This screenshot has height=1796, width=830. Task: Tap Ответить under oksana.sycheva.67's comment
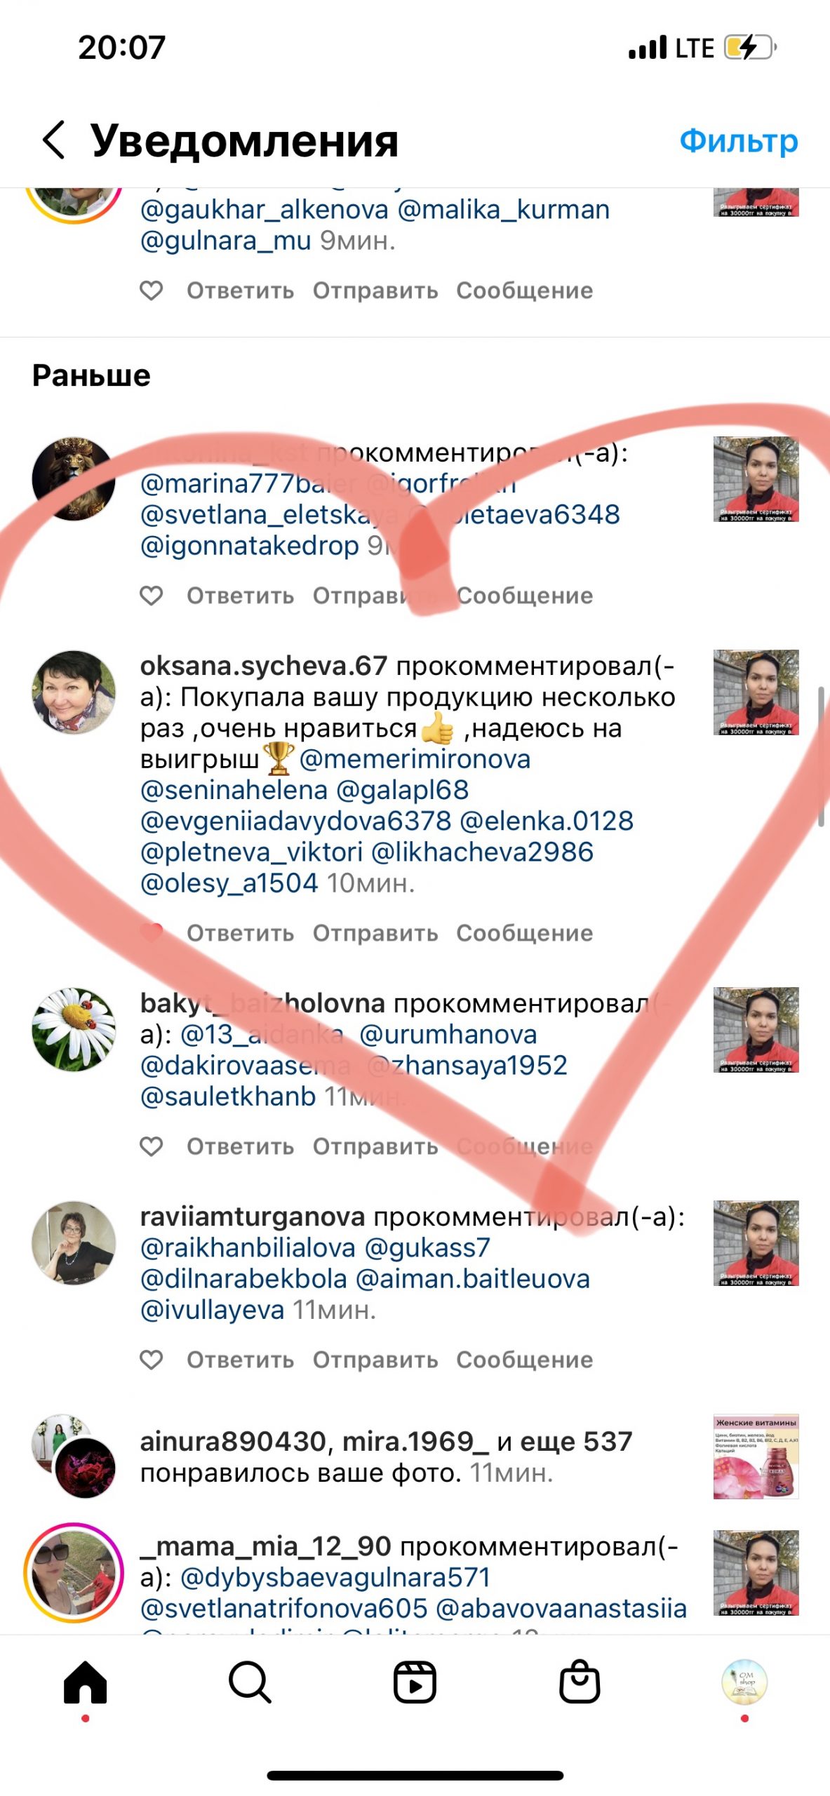240,933
